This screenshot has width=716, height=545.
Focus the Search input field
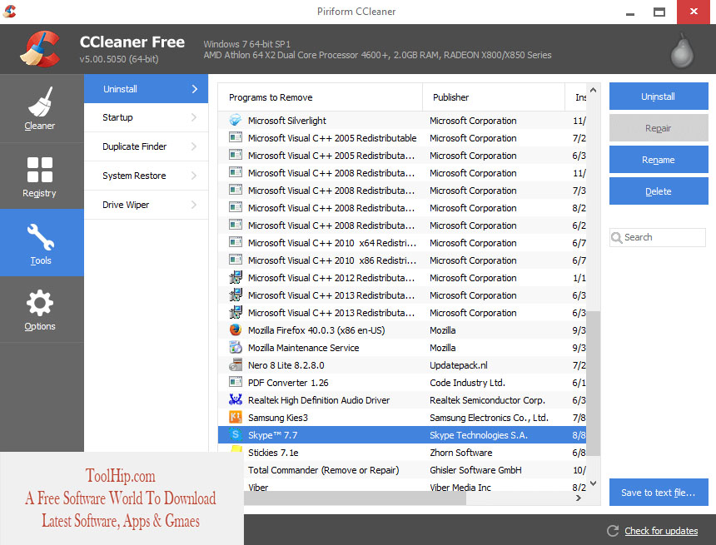658,237
